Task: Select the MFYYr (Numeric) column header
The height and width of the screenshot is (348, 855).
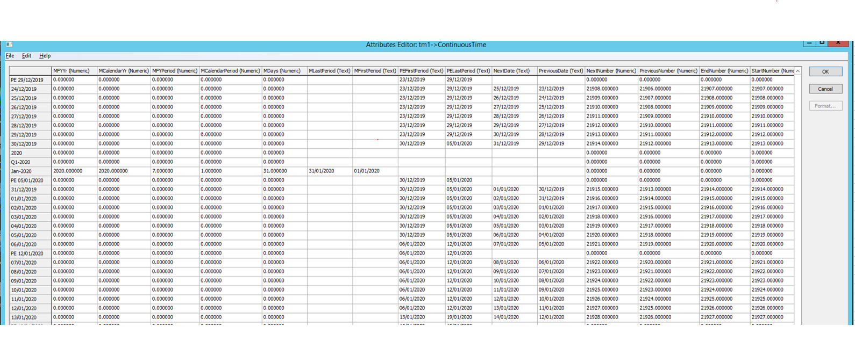Action: [x=74, y=71]
